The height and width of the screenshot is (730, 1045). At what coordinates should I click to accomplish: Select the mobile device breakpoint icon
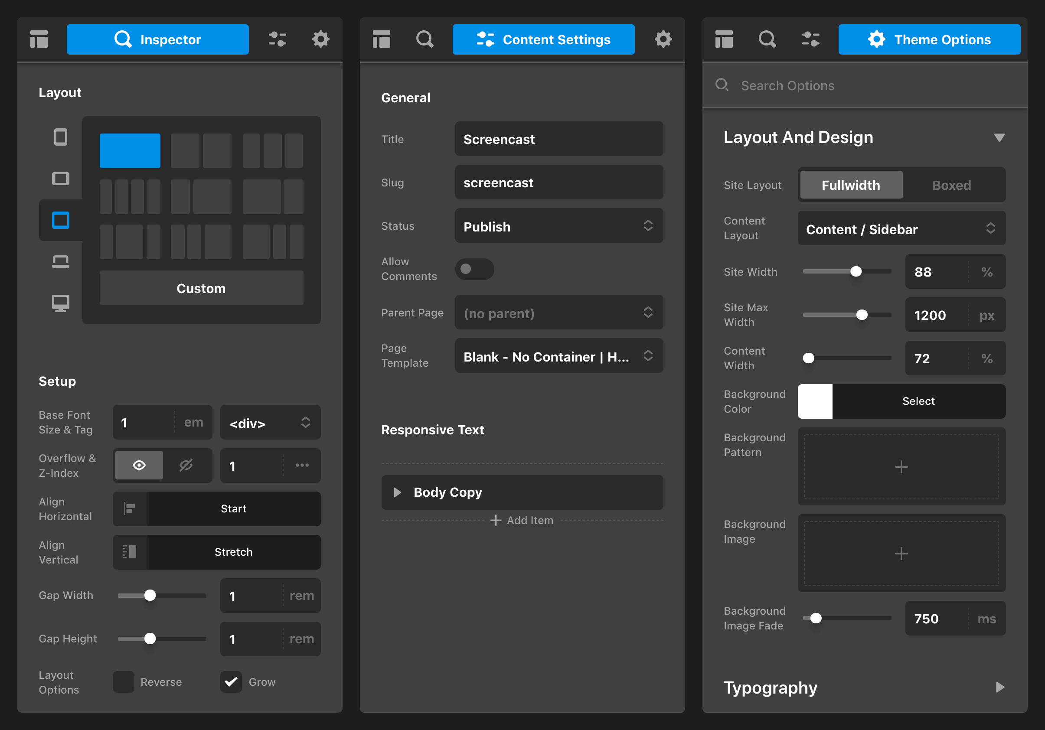[x=61, y=137]
